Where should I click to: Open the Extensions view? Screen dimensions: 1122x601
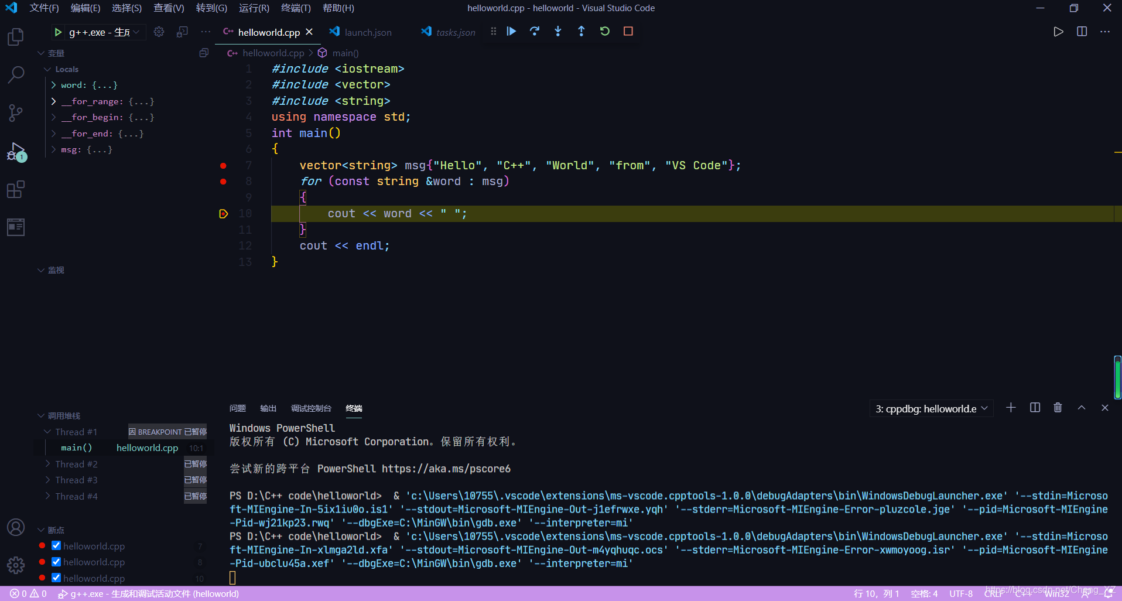[16, 189]
